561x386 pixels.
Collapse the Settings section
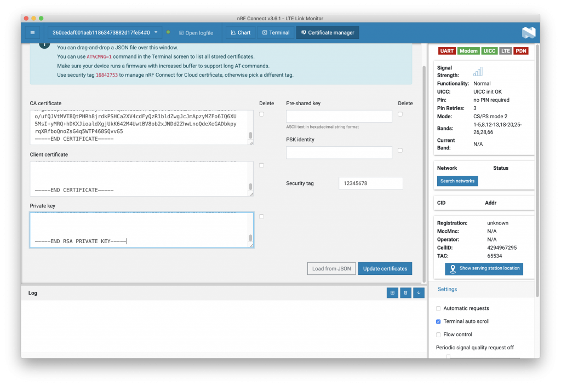[x=447, y=289]
